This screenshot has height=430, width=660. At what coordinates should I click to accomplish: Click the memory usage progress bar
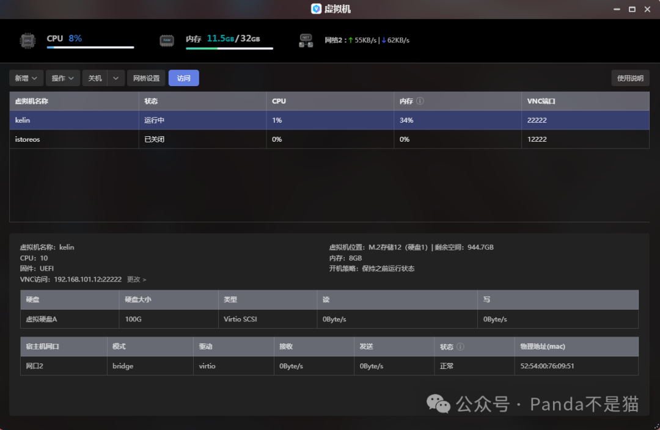click(x=229, y=48)
